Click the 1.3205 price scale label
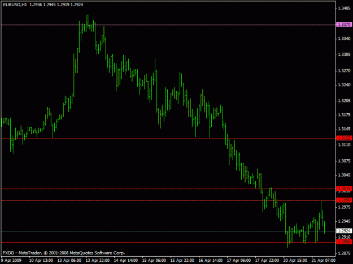Image resolution: width=353 pixels, height=264 pixels. click(344, 101)
